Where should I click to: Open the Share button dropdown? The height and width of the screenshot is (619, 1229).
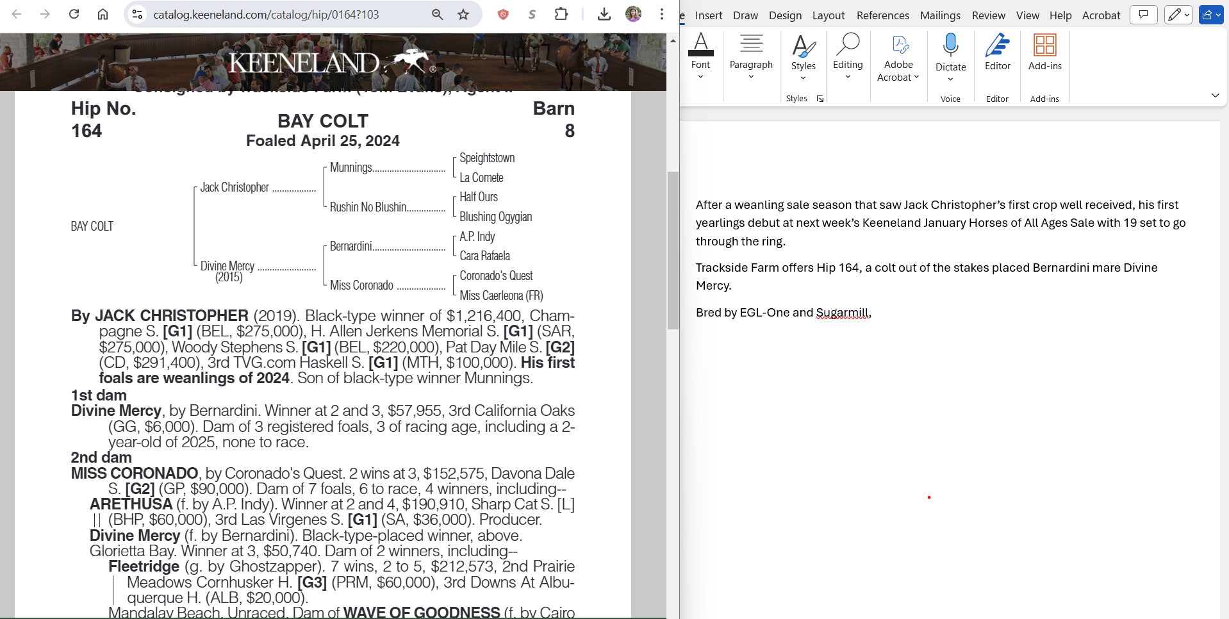coord(1211,14)
